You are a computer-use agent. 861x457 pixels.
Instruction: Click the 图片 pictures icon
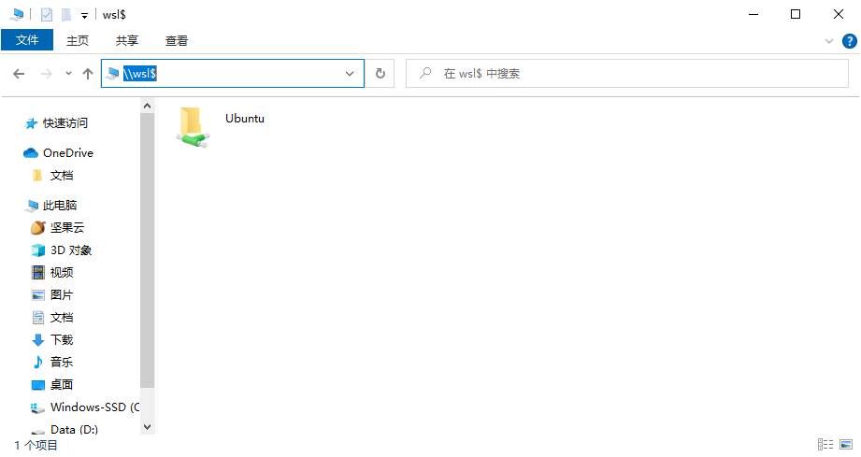coord(38,295)
